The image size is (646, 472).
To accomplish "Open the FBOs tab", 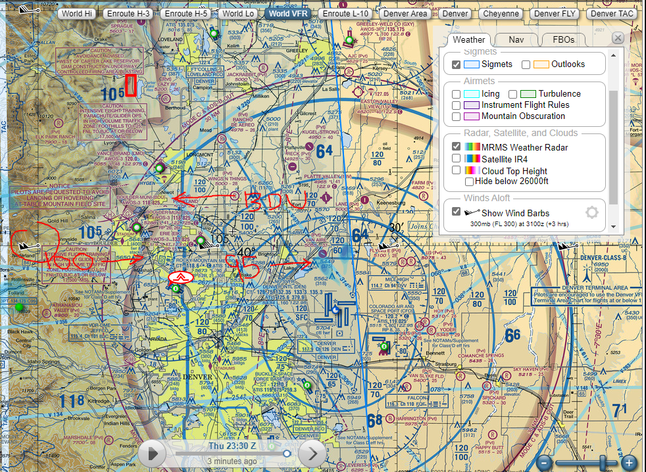I will (563, 39).
